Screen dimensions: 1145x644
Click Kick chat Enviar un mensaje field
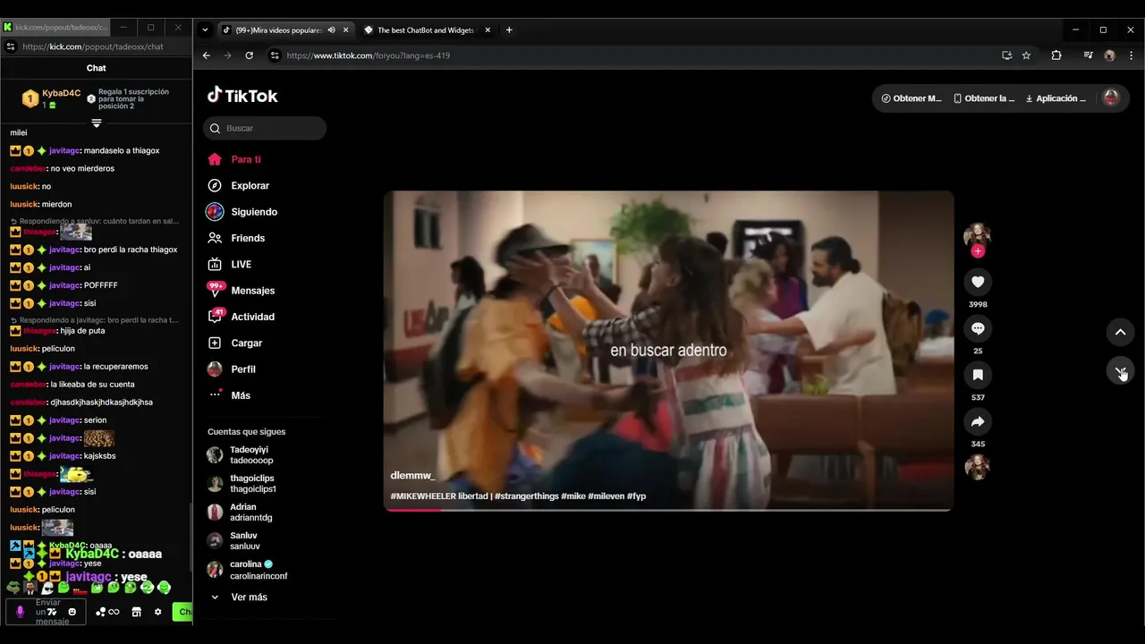pos(47,612)
